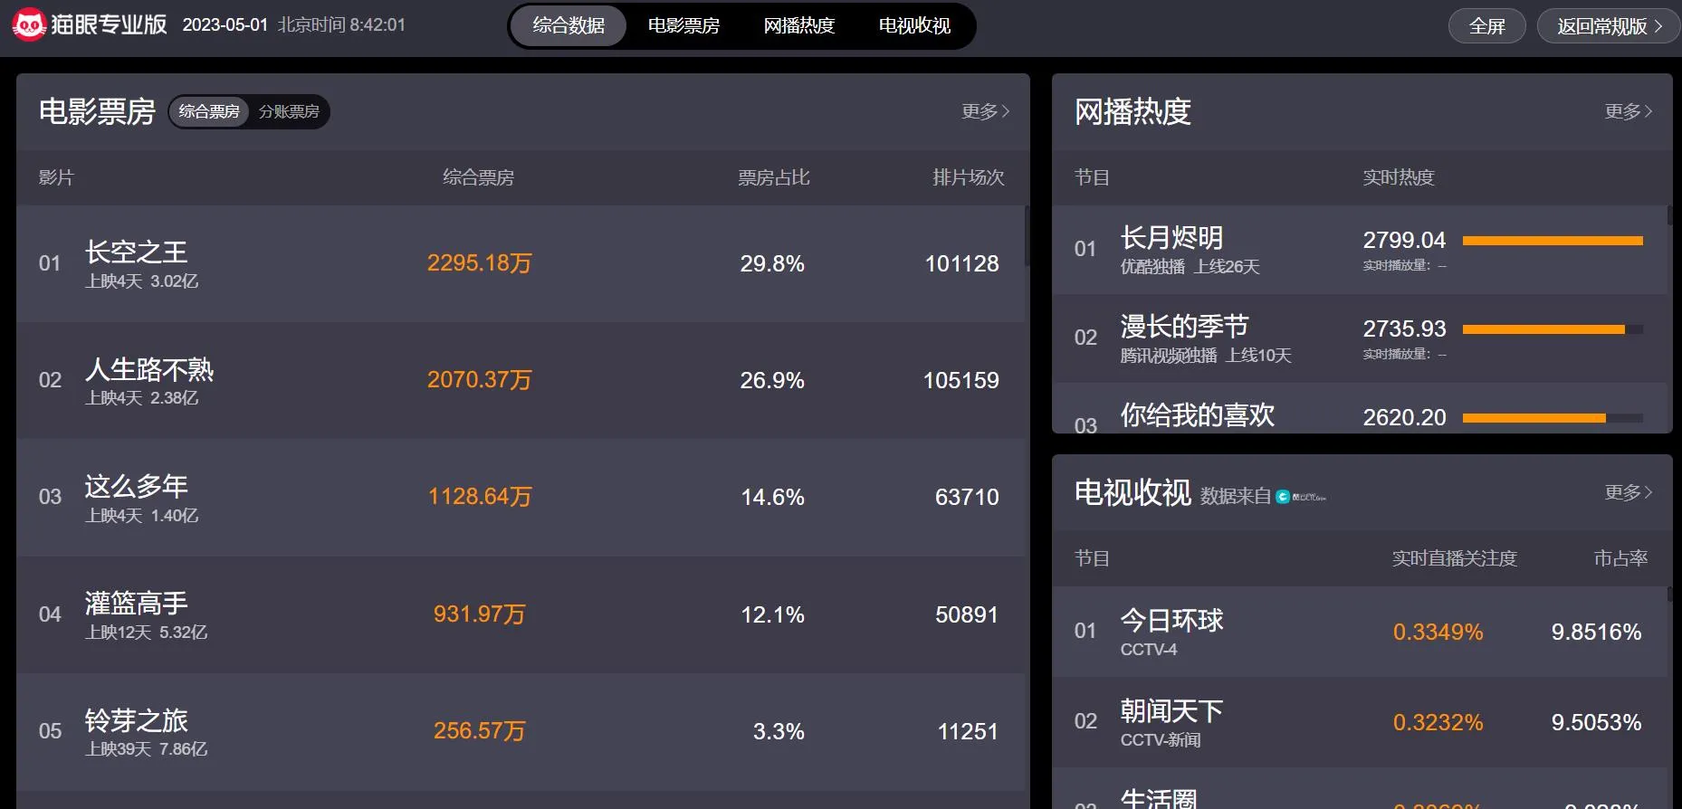Click the 漫长的季节 show title
The image size is (1682, 809).
tap(1184, 326)
